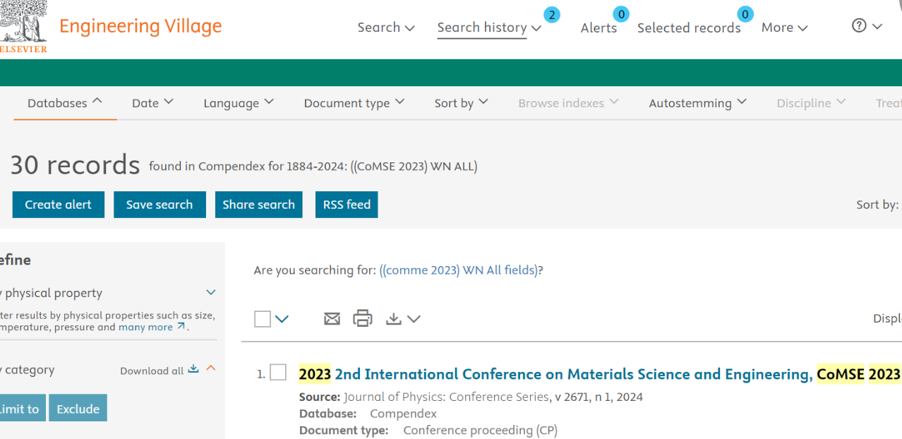
Task: Open the Language filter dropdown
Action: click(239, 103)
